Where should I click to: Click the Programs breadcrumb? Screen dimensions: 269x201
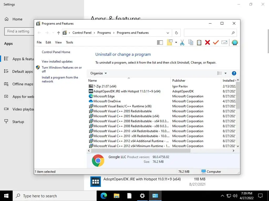tap(104, 33)
